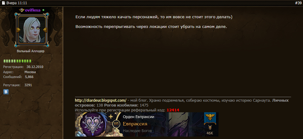The image size is (303, 139).
Task: Click the gem badge icon before oviflesa
Action: (22, 10)
